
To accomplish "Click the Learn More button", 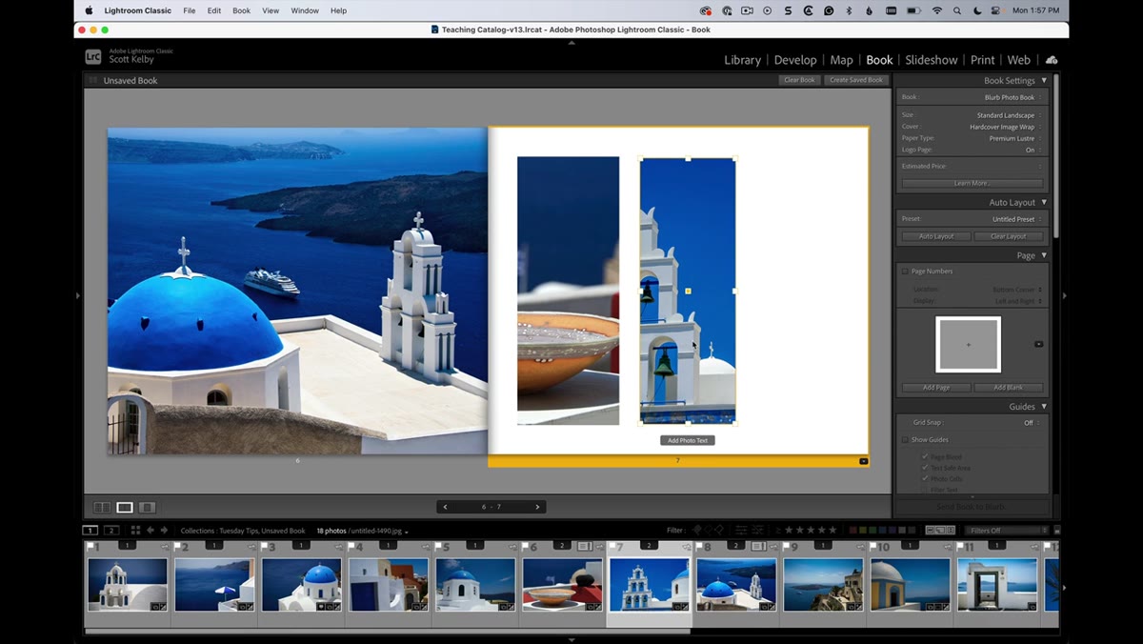I will click(x=973, y=183).
